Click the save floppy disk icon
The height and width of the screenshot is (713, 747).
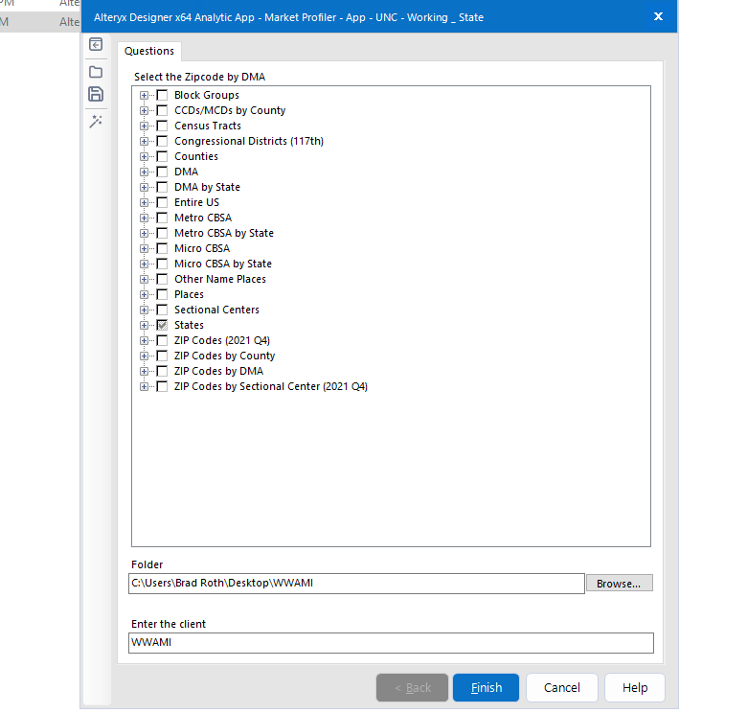(x=96, y=94)
